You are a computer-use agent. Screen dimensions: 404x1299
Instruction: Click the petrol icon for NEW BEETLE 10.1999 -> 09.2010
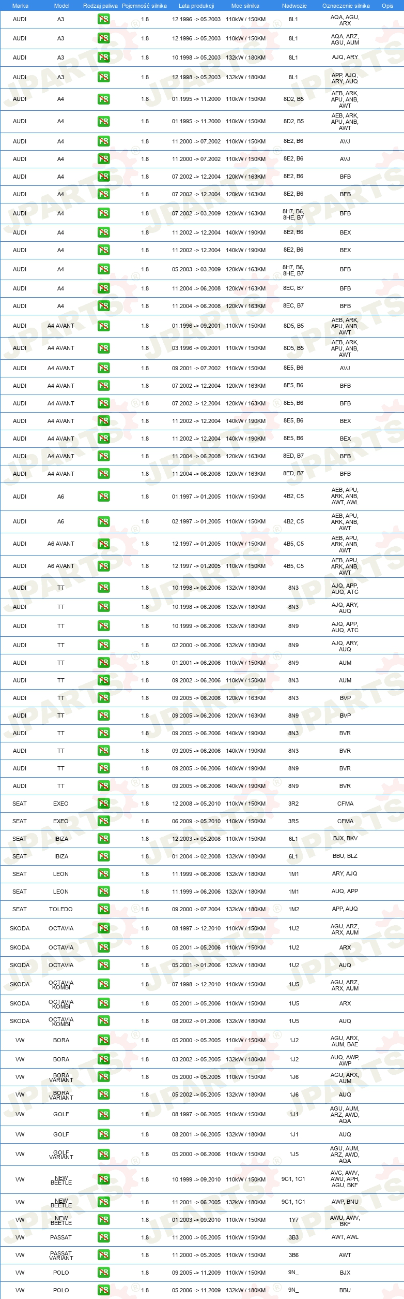104,1180
